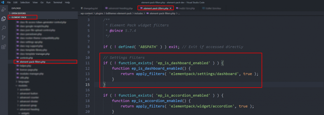Open the Go menu
324x115 pixels.
point(42,3)
